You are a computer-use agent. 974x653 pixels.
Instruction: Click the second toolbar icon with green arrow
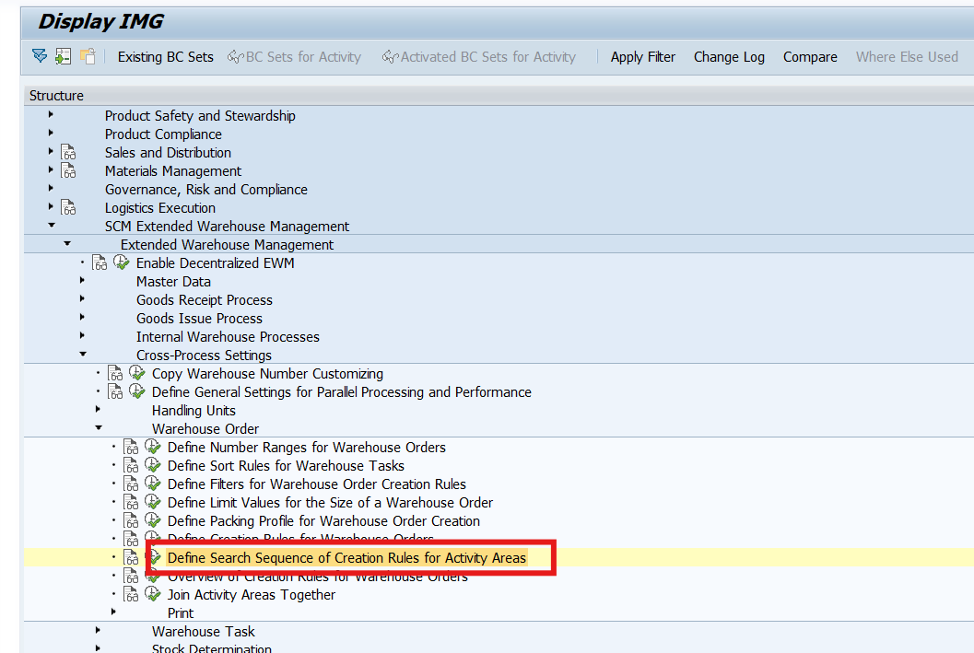63,56
